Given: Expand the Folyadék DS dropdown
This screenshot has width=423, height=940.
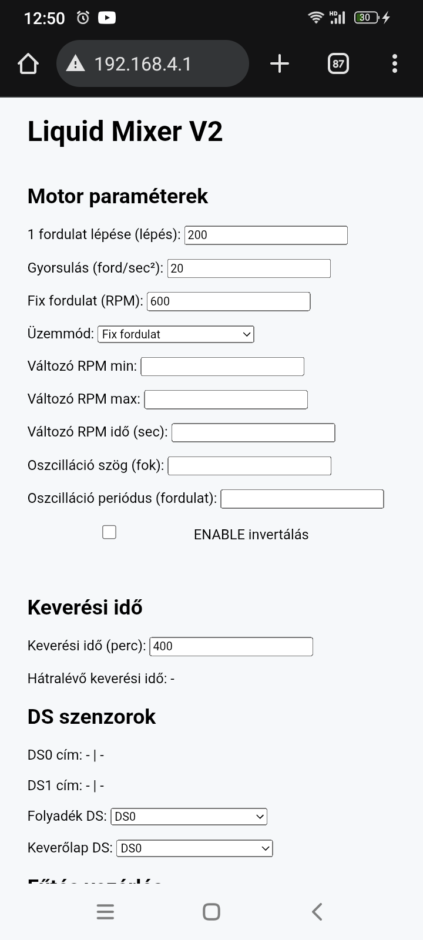Looking at the screenshot, I should click(189, 817).
